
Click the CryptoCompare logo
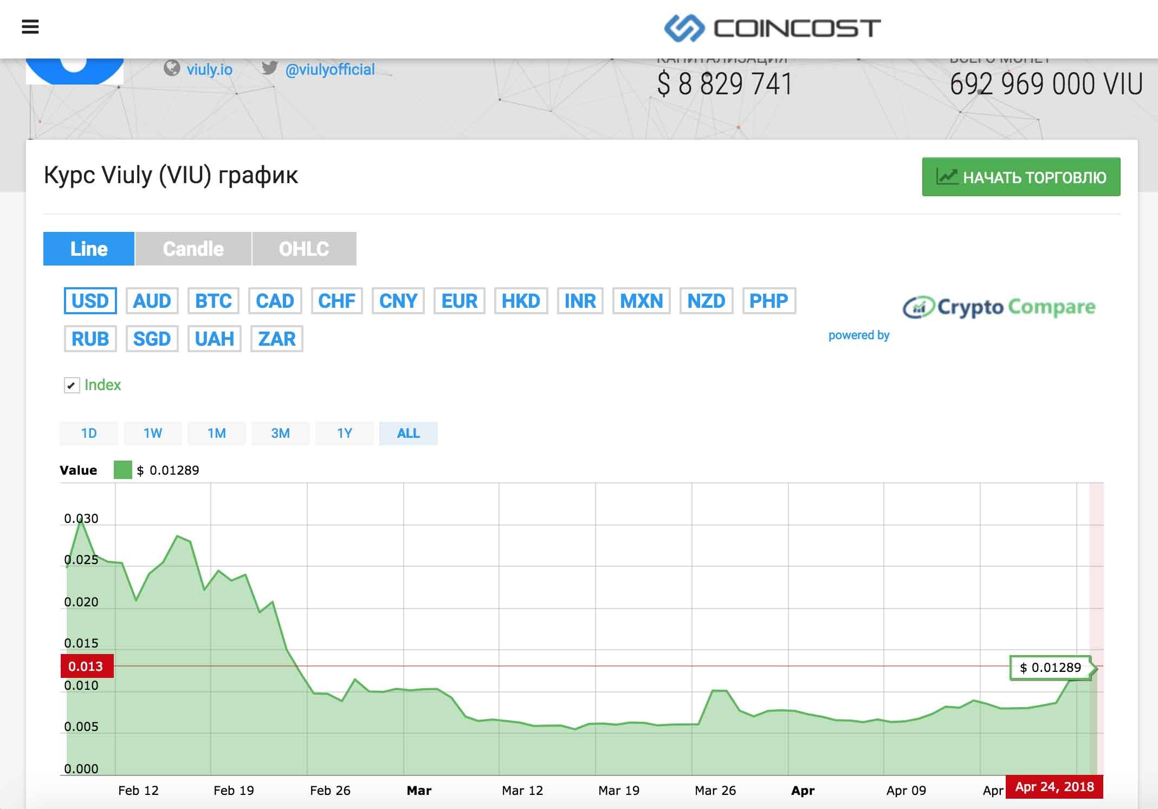(998, 307)
